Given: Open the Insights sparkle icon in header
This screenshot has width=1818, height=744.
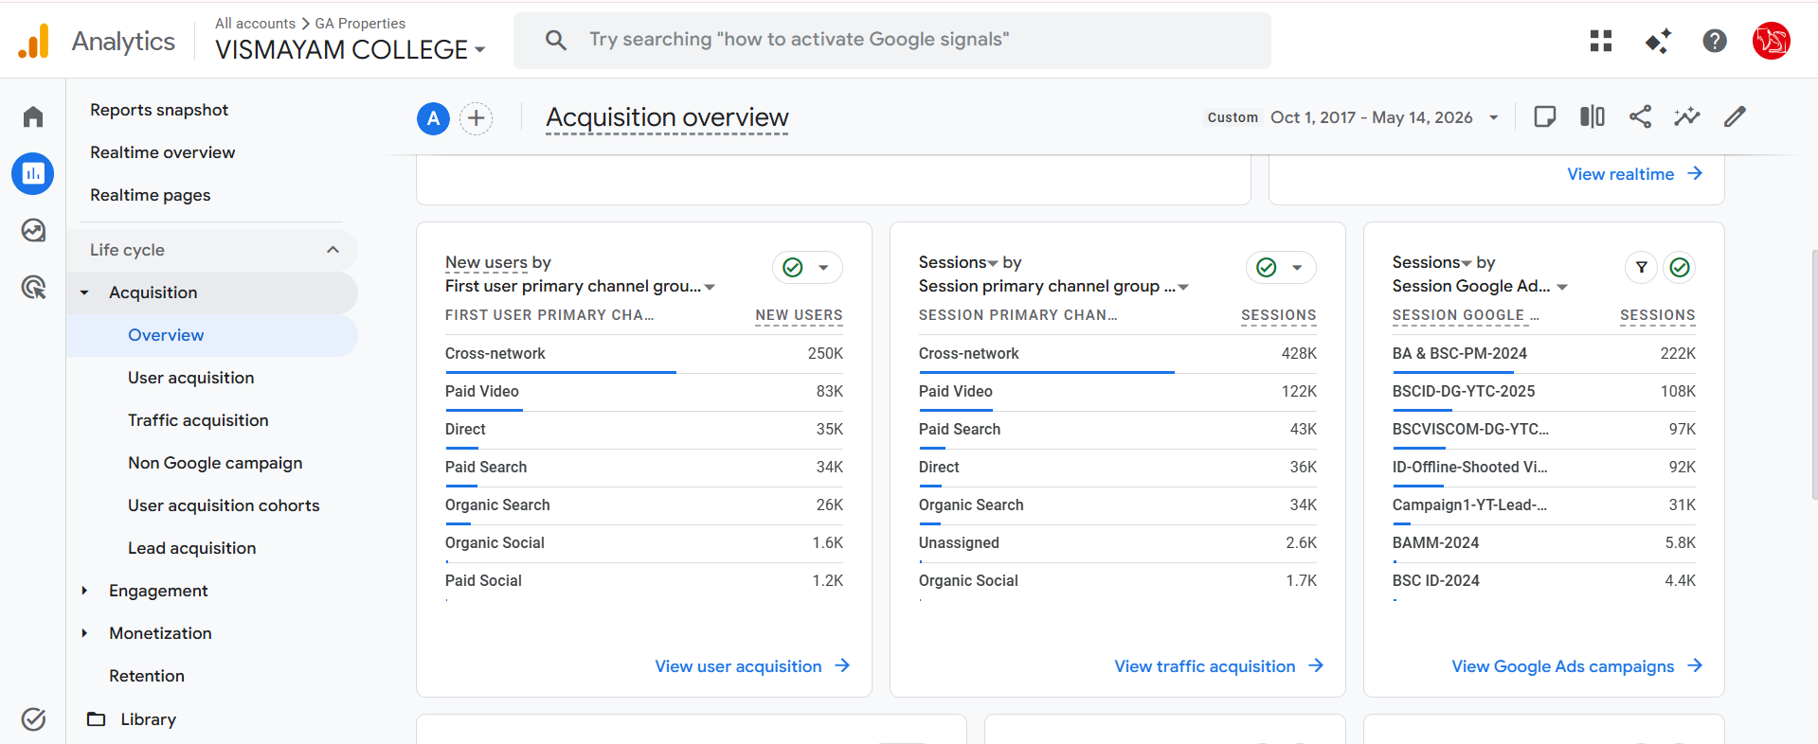Looking at the screenshot, I should pos(1658,41).
